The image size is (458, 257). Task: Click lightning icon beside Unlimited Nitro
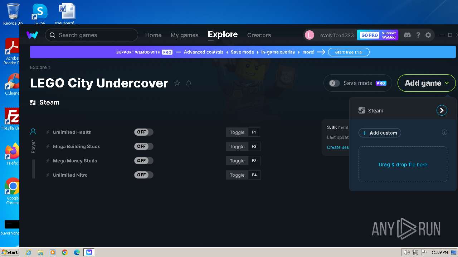tap(48, 175)
